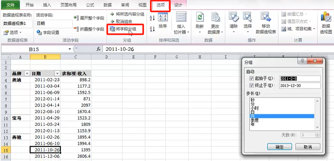Click the Select All corner button
The image size is (334, 161).
pyautogui.click(x=5, y=57)
